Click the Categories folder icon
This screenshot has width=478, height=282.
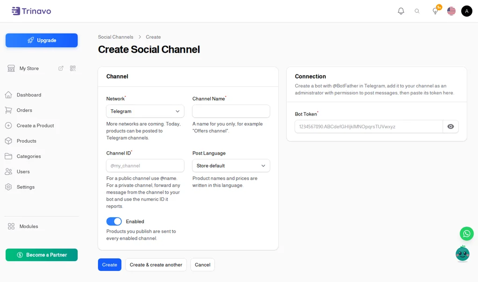pos(8,156)
